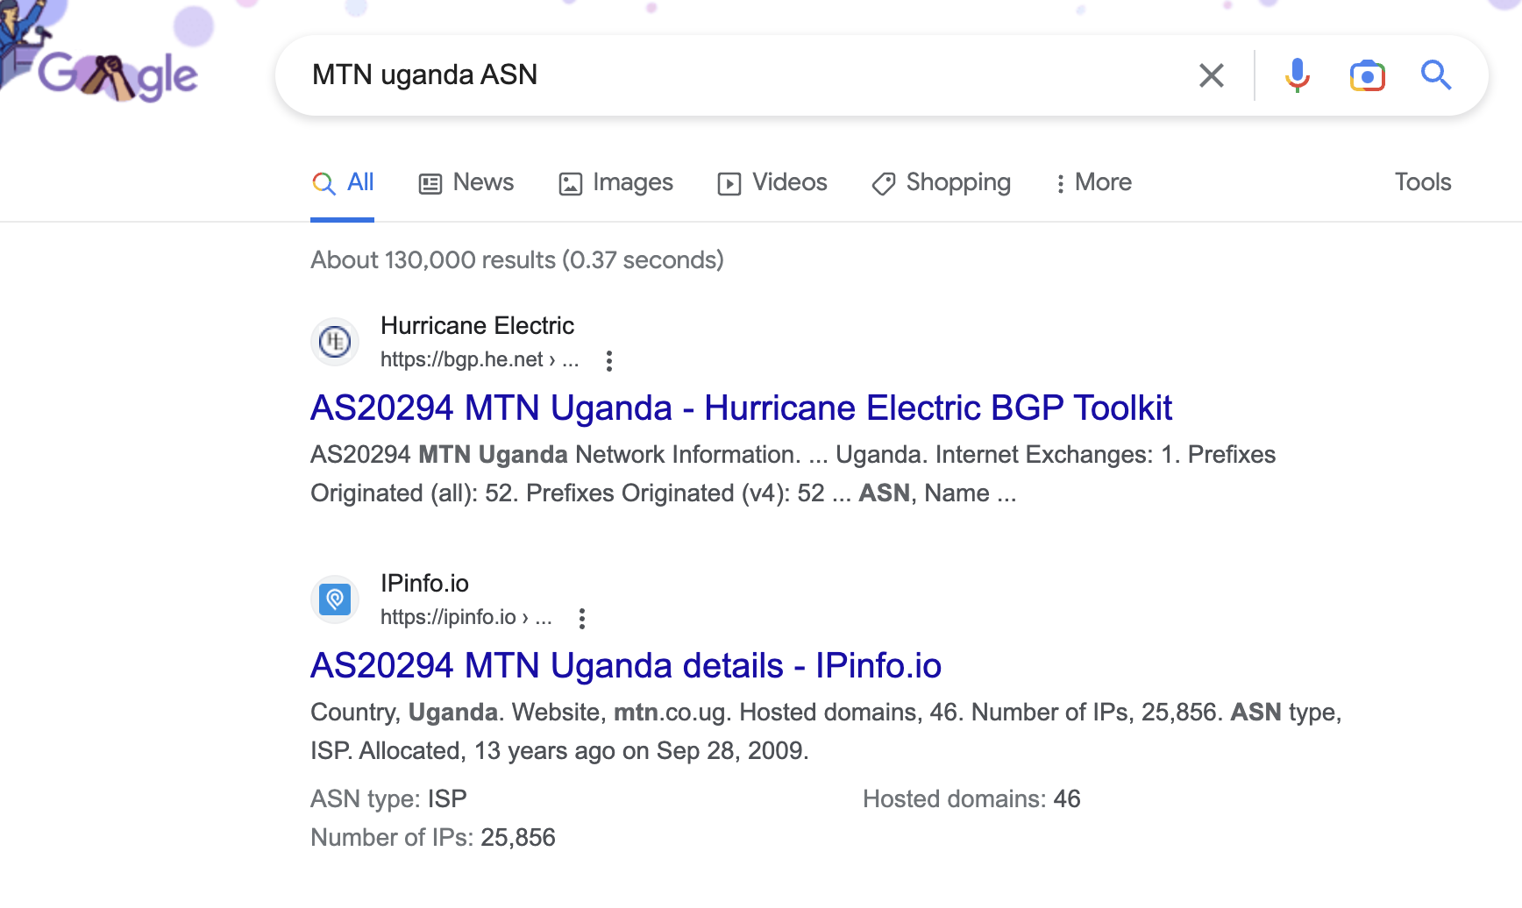Click Hurricane Electric site favicon
Image resolution: width=1522 pixels, height=908 pixels.
pos(335,342)
